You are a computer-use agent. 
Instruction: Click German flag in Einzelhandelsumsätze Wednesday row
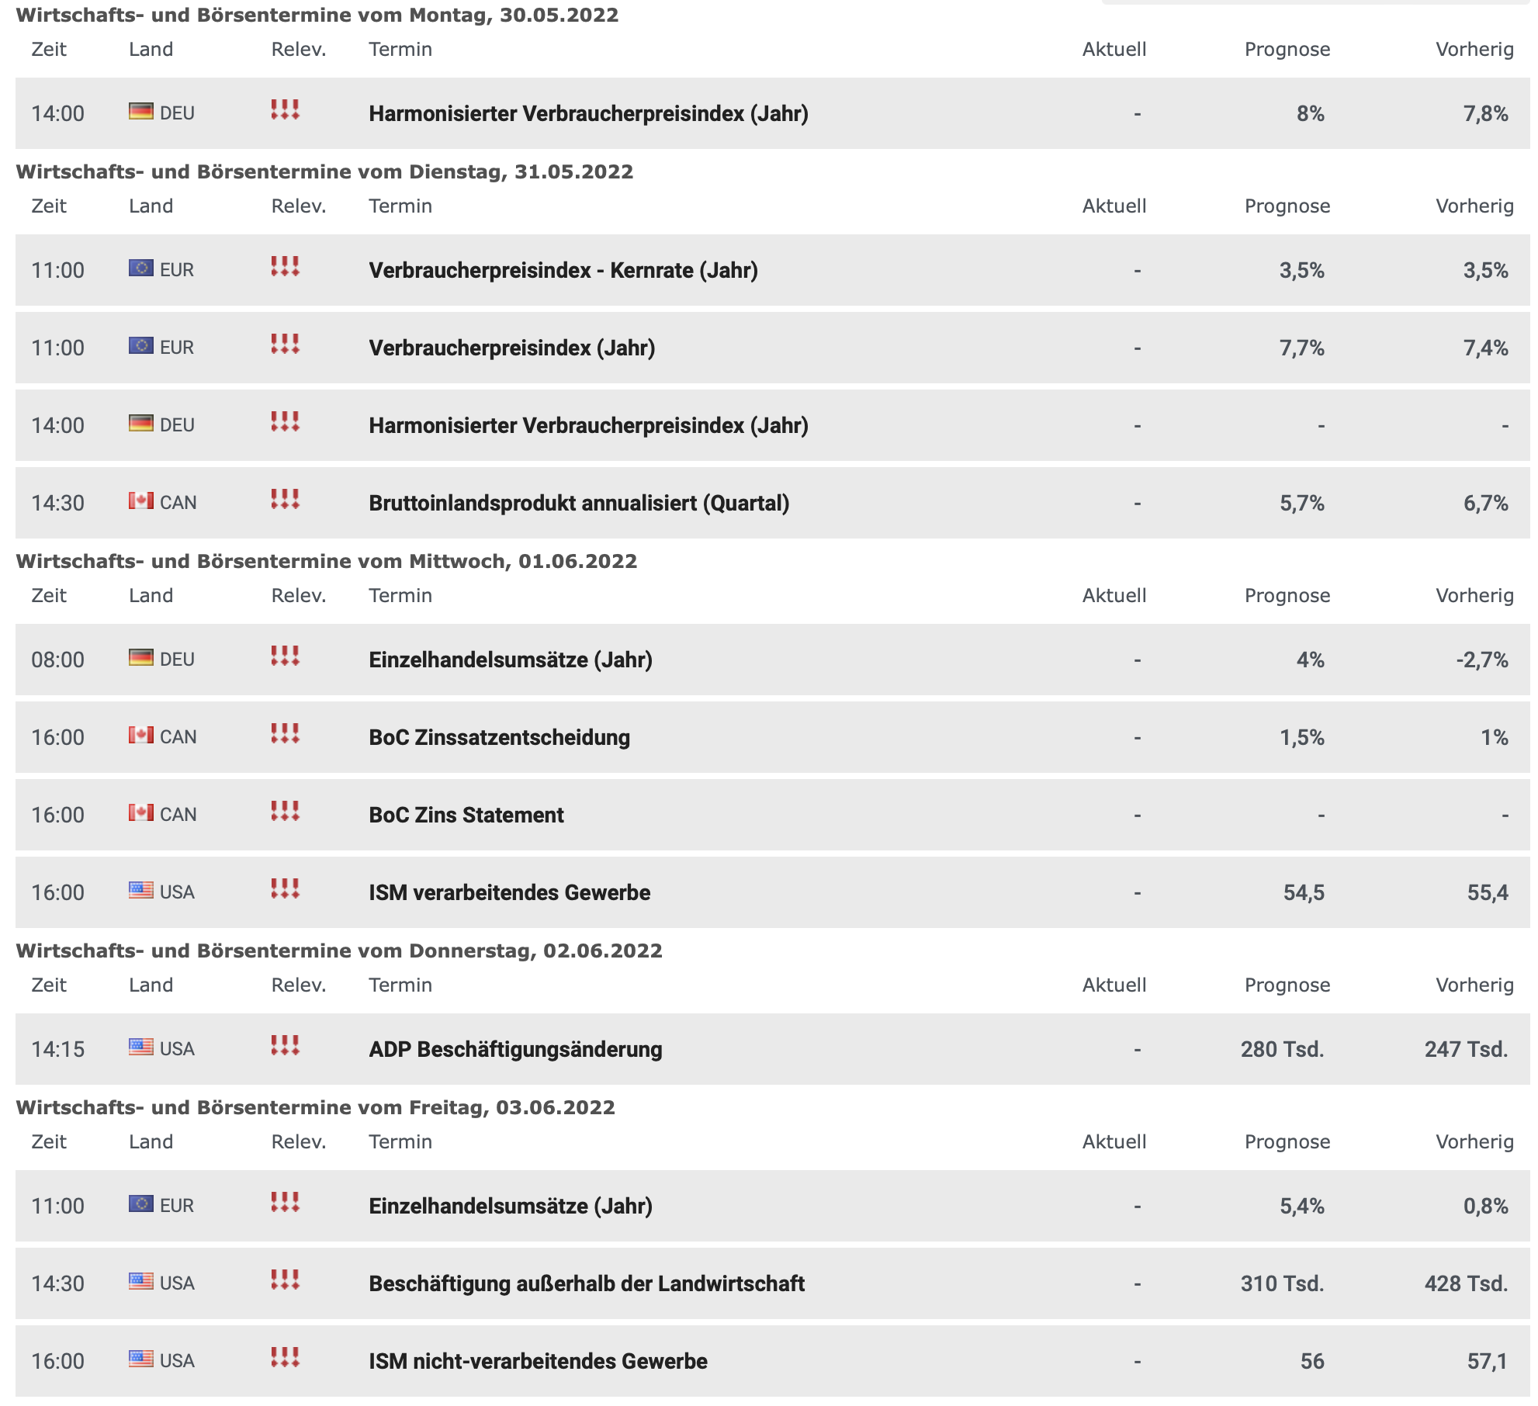141,658
